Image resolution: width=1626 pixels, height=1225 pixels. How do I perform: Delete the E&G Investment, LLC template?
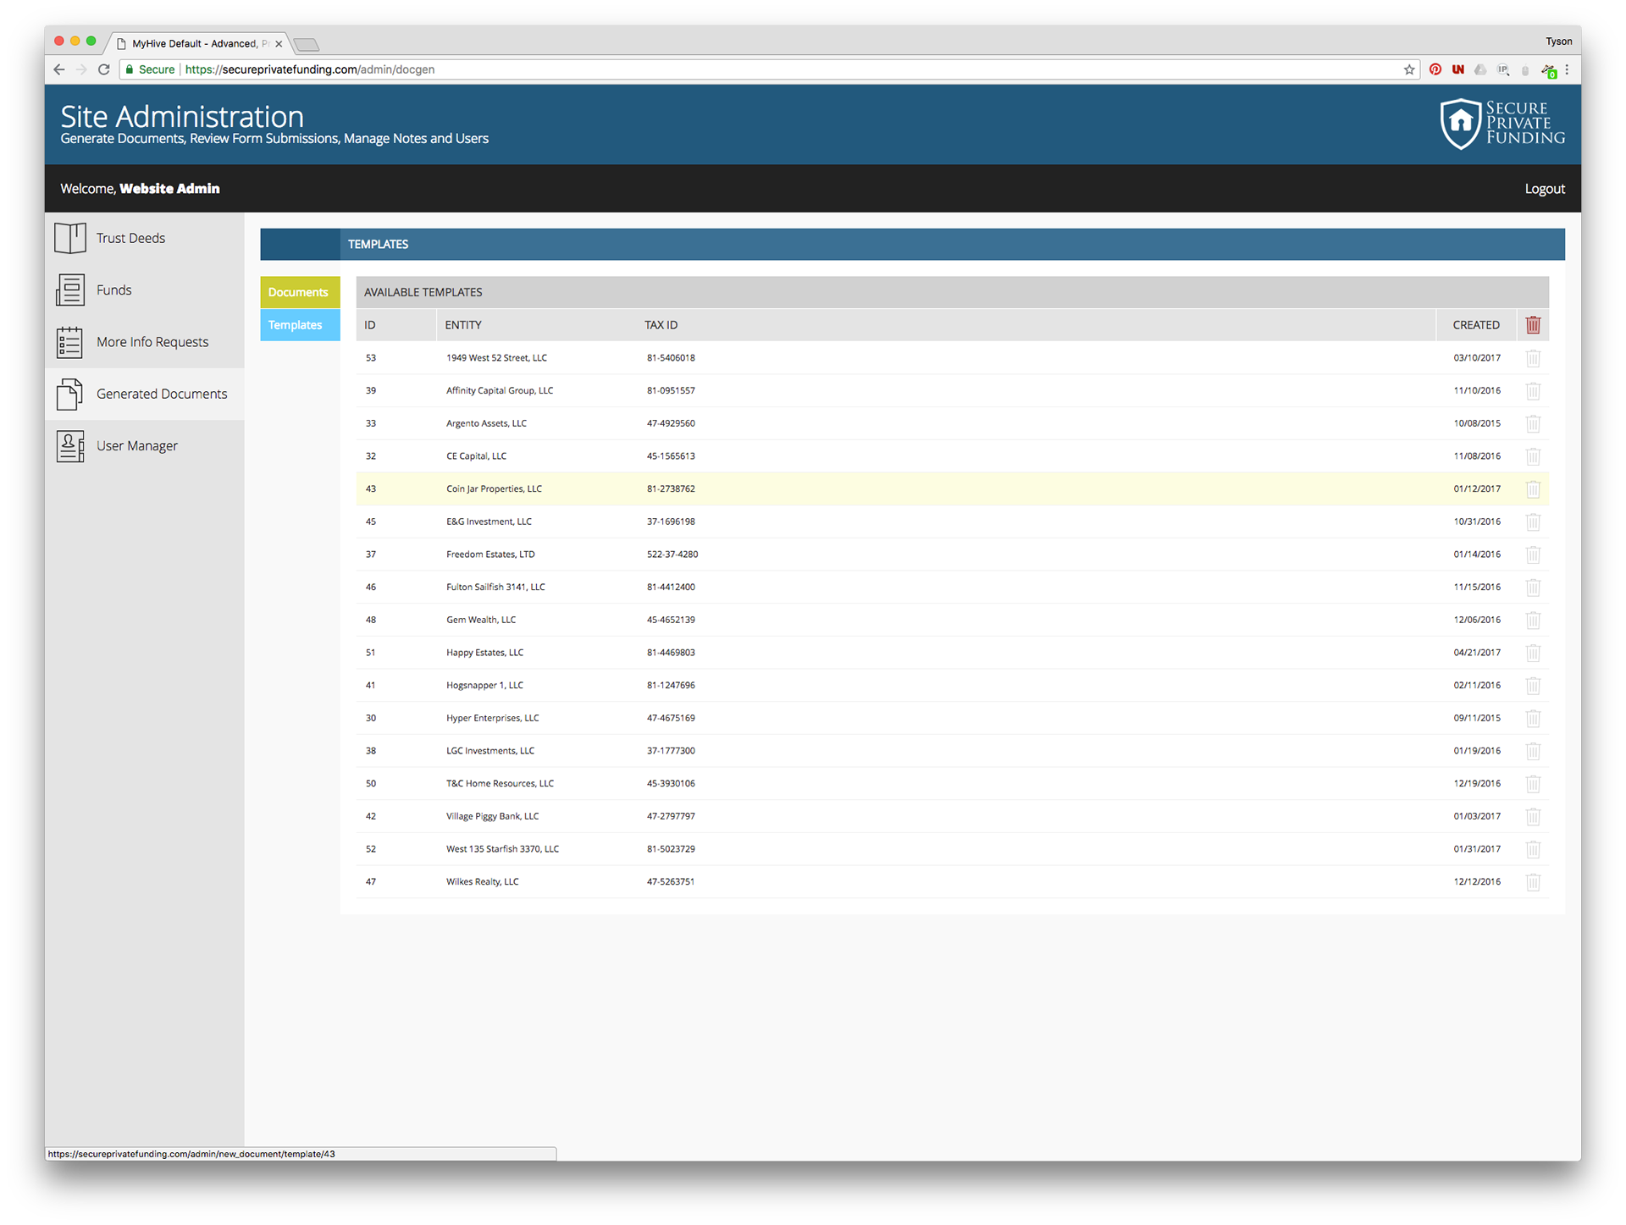click(1533, 521)
